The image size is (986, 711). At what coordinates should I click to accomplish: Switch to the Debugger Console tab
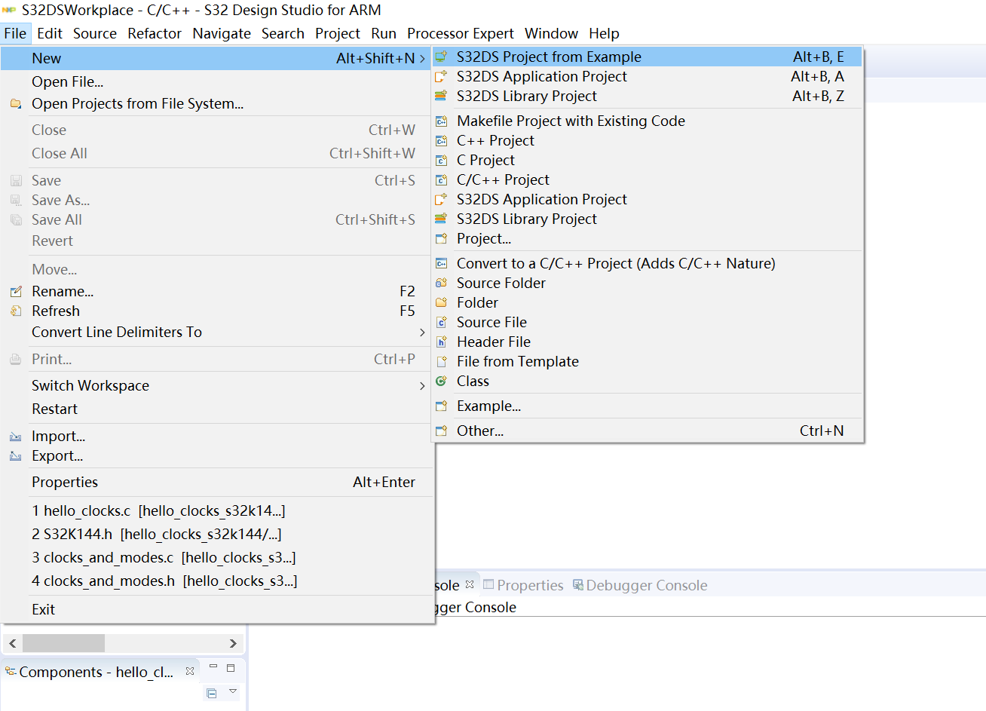tap(645, 586)
